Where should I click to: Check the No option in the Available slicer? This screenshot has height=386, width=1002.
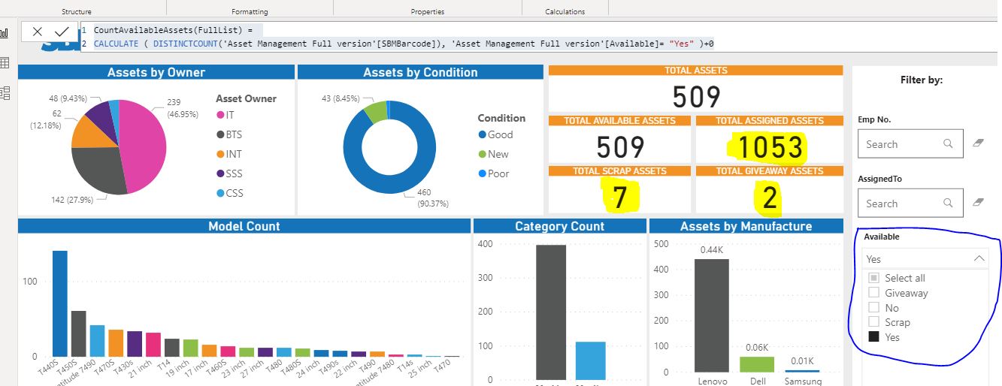click(873, 307)
